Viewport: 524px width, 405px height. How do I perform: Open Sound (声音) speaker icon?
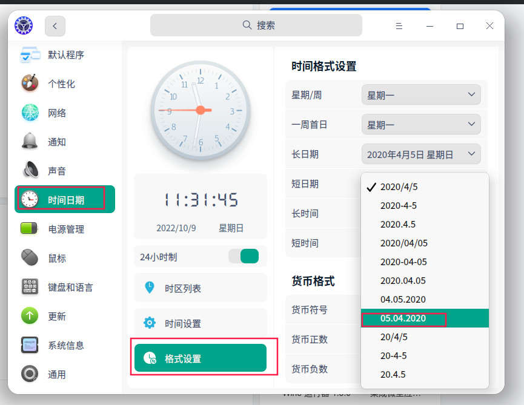click(30, 170)
